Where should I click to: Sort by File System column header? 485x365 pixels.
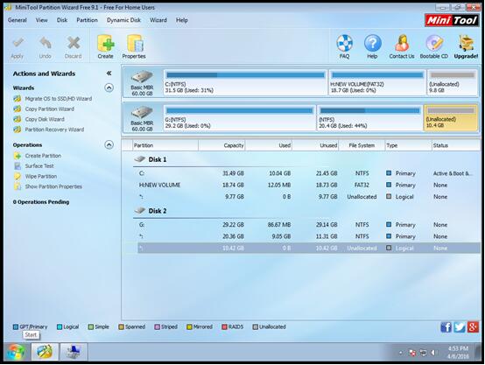(362, 145)
